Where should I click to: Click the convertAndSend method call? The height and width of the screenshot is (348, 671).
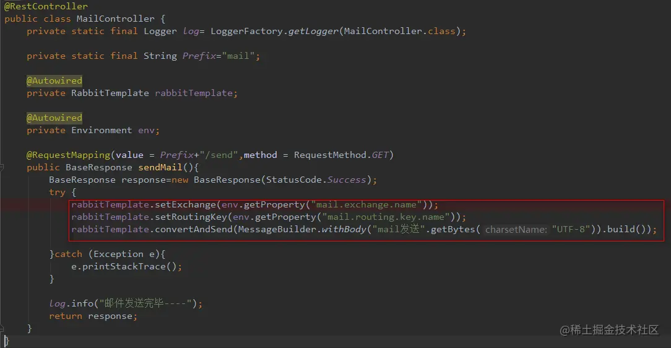193,230
